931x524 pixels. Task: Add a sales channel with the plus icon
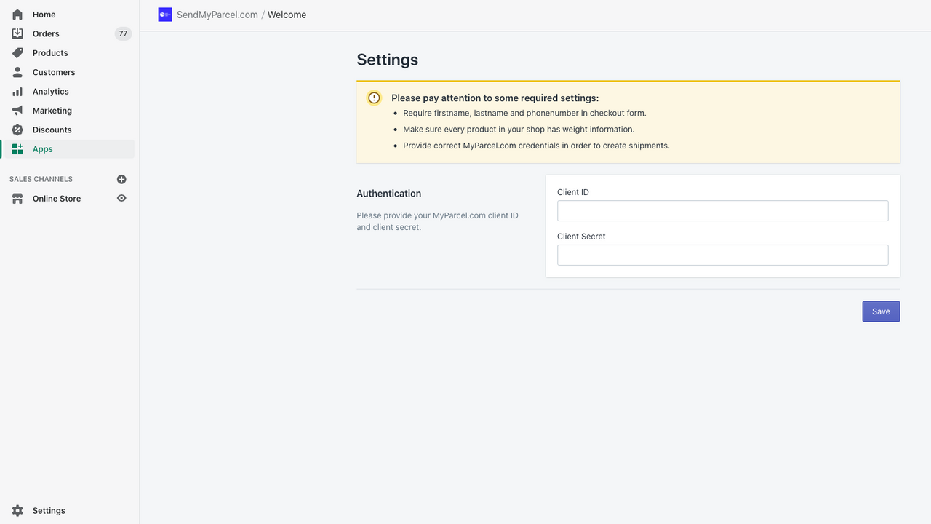tap(121, 179)
